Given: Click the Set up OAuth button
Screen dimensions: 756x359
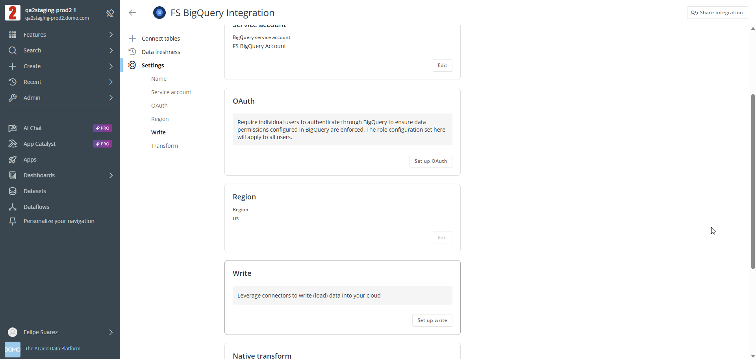Looking at the screenshot, I should coord(431,161).
